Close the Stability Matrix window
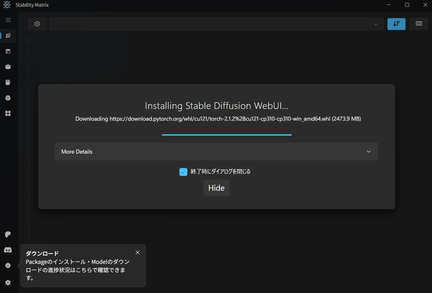The height and width of the screenshot is (293, 432). (x=425, y=5)
